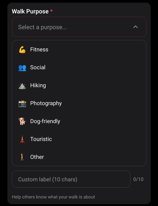Pick Hiking as walk purpose

point(38,85)
